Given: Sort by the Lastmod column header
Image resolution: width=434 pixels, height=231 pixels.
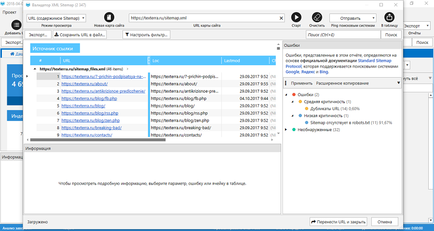Looking at the screenshot, I should click(245, 61).
